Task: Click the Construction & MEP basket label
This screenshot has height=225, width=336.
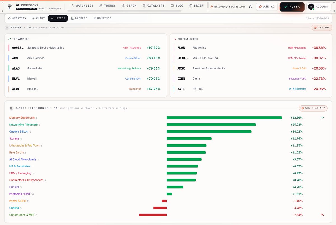Action: pos(22,215)
